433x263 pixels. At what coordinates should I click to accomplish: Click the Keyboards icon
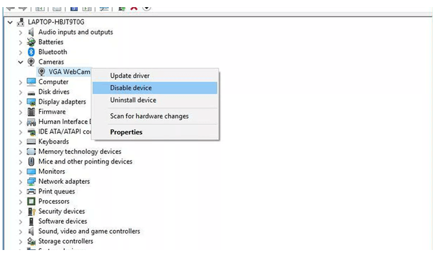[x=31, y=142]
